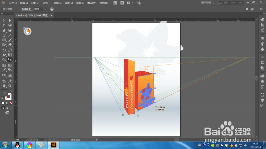Reset default fill and stroke

pyautogui.click(x=2, y=98)
